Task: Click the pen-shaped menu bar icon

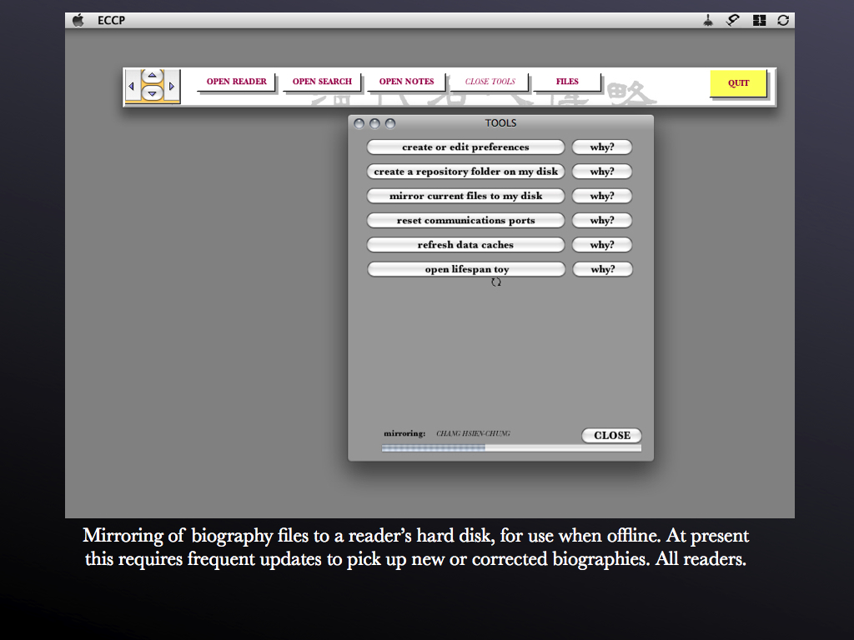Action: [733, 21]
